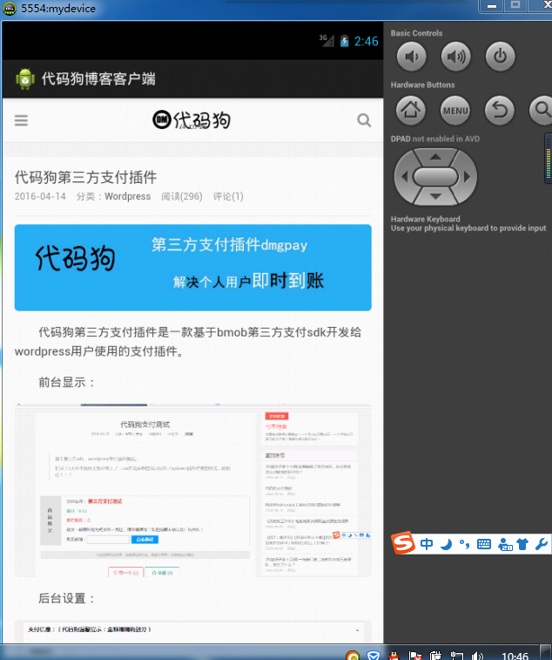Viewport: 552px width, 660px height.
Task: Toggle the moon half-width icon on Sogou bar
Action: (x=446, y=544)
